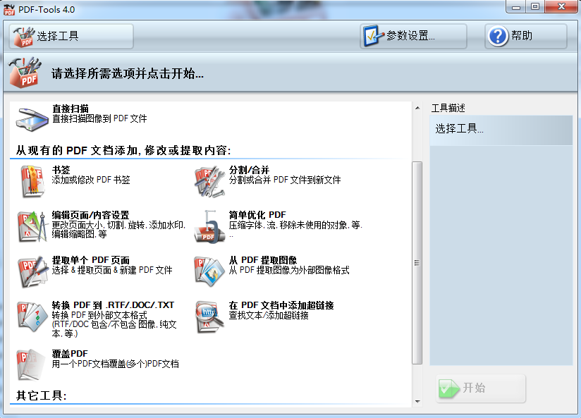Screen dimensions: 581x418
Task: Select the 分割/合并 tool icon
Action: (x=209, y=182)
